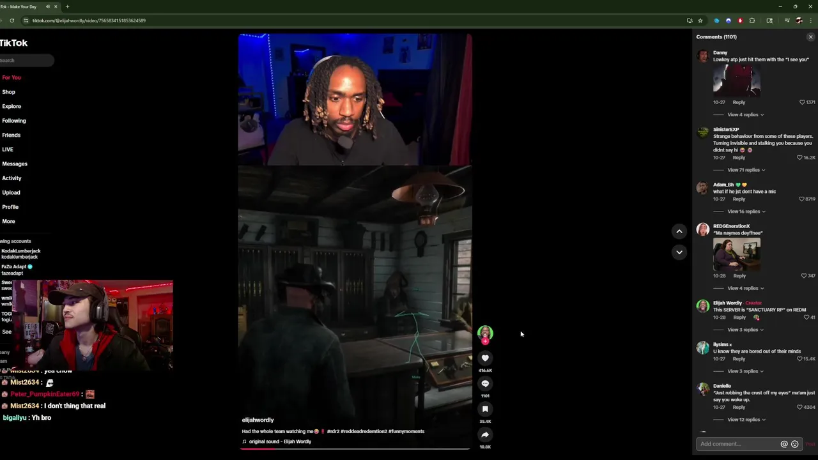Open original sound - Elijah Wordly link
The width and height of the screenshot is (818, 460).
click(280, 442)
